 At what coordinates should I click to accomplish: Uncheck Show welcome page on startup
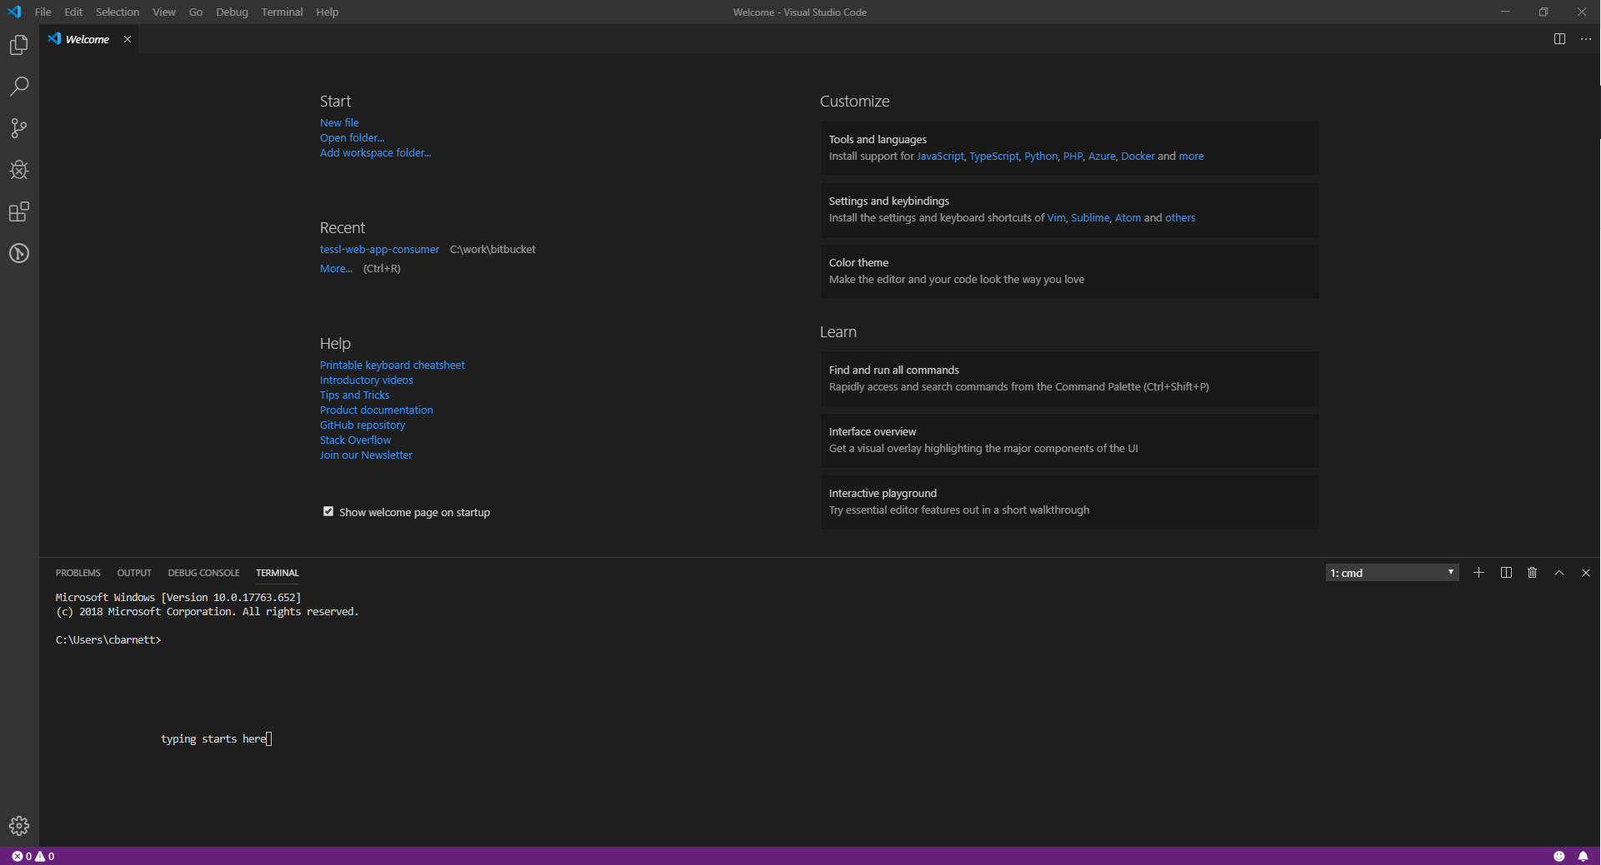(x=328, y=511)
